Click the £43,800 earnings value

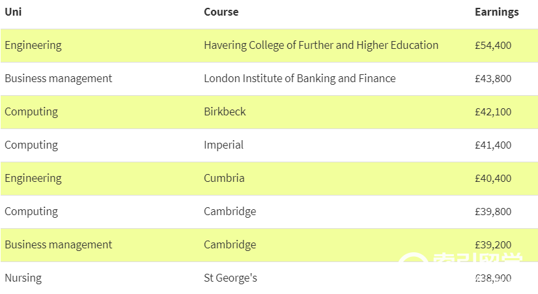pyautogui.click(x=493, y=79)
